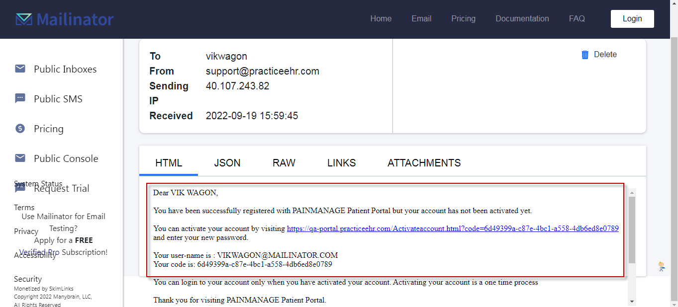The image size is (678, 307).
Task: Open Public Console in the sidebar
Action: [66, 158]
